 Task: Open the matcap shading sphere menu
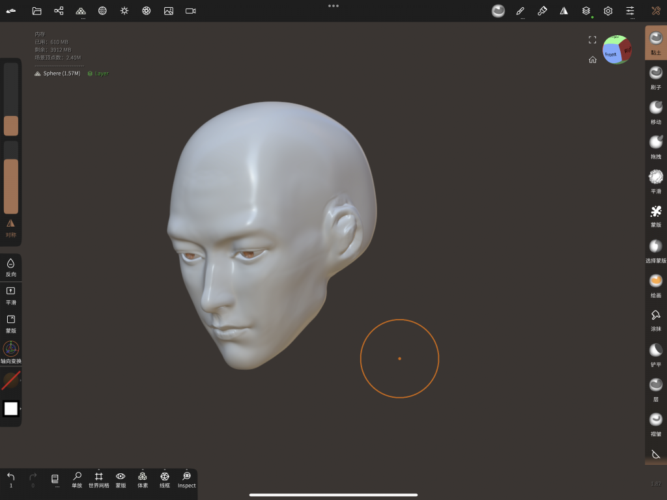[x=498, y=10]
